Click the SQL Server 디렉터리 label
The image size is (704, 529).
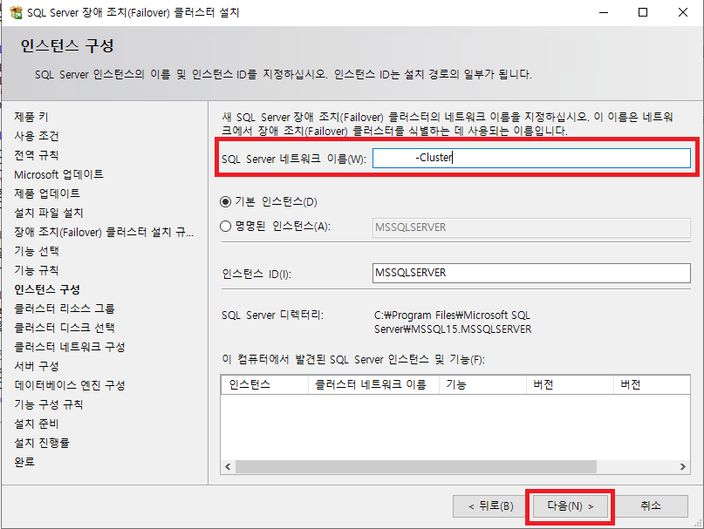click(x=272, y=315)
